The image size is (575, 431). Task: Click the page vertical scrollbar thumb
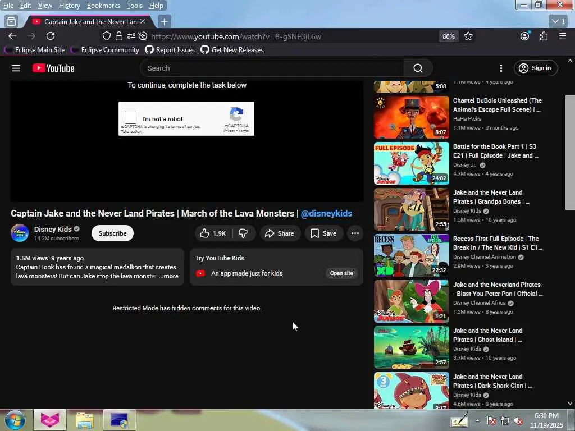tap(570, 152)
